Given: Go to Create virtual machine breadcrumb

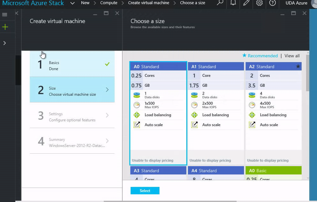Looking at the screenshot, I should point(149,3).
